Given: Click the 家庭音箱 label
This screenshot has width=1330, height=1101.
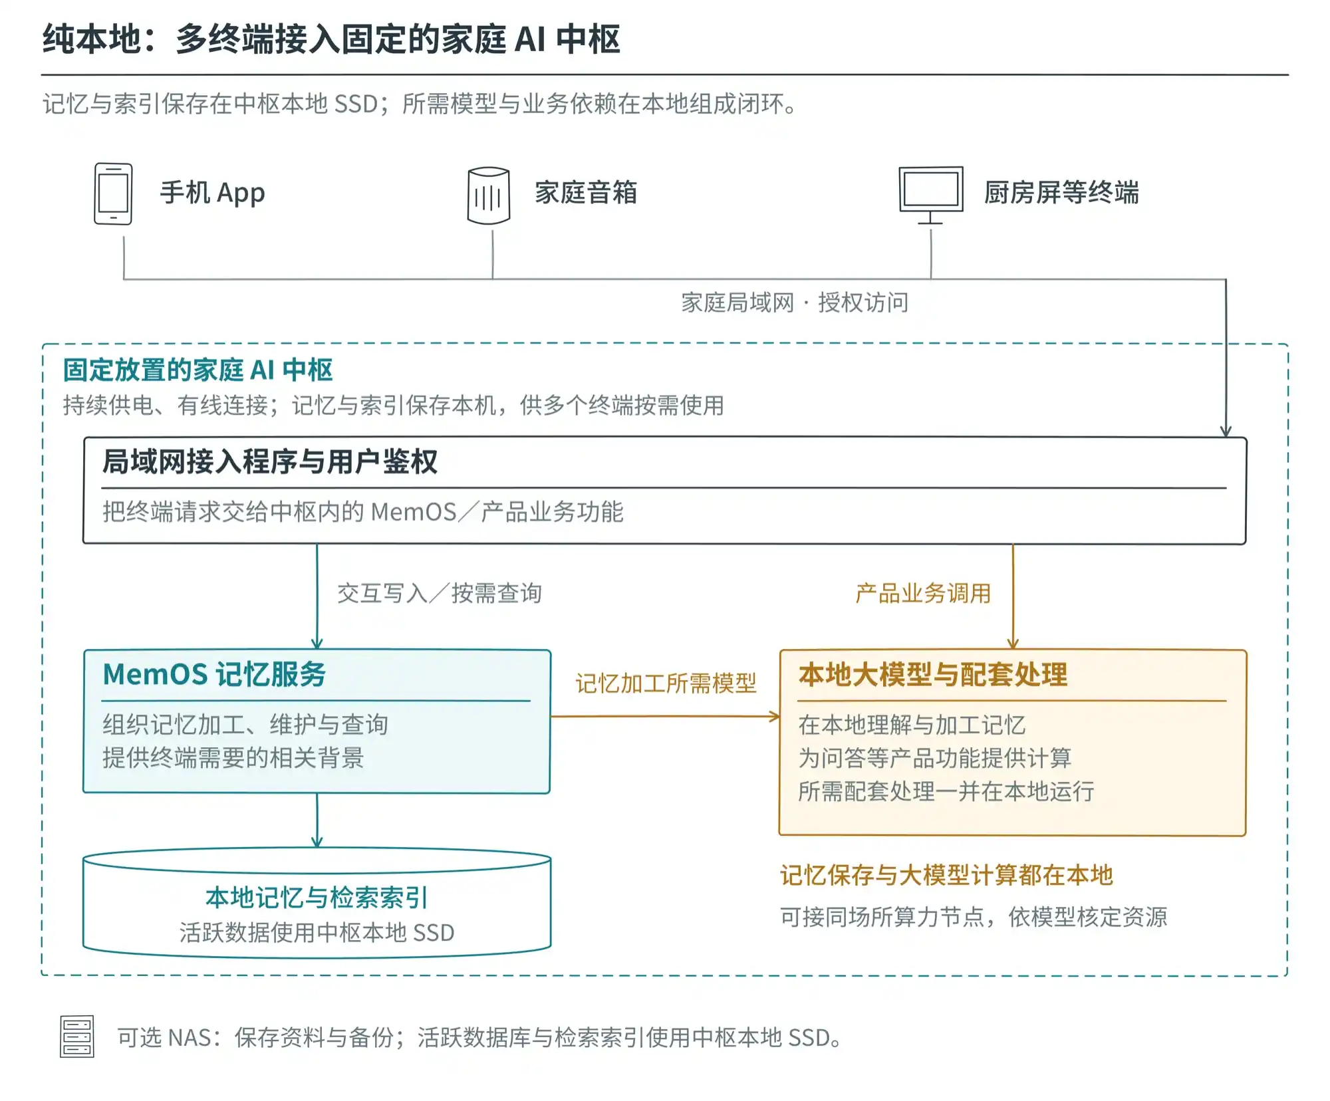Looking at the screenshot, I should pos(586,193).
